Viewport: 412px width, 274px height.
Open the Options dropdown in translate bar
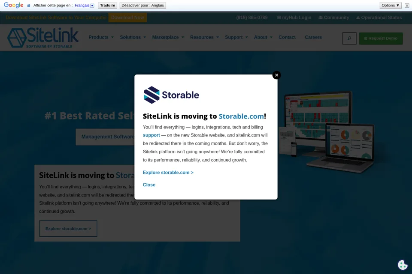[391, 5]
